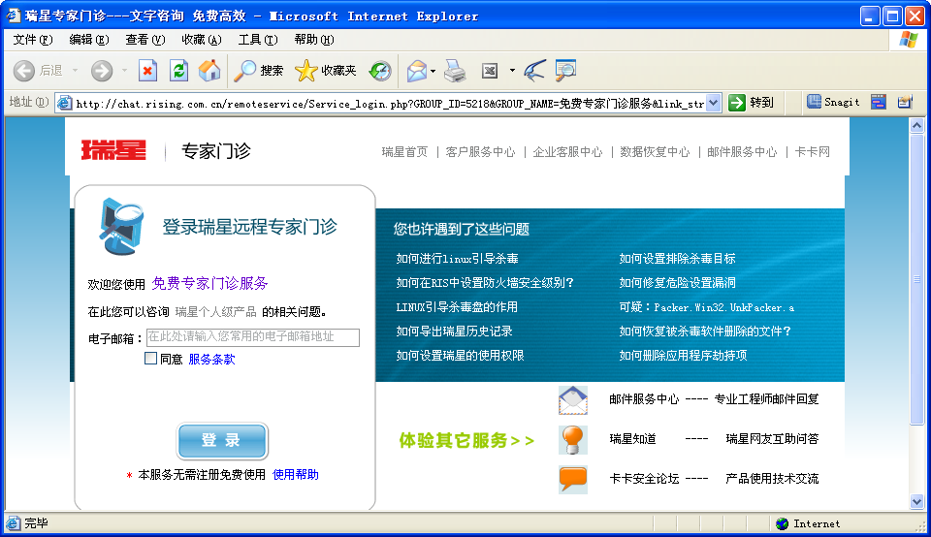Click the toolbar icon right of the printer
Viewport: 931px width, 537px height.
(490, 71)
